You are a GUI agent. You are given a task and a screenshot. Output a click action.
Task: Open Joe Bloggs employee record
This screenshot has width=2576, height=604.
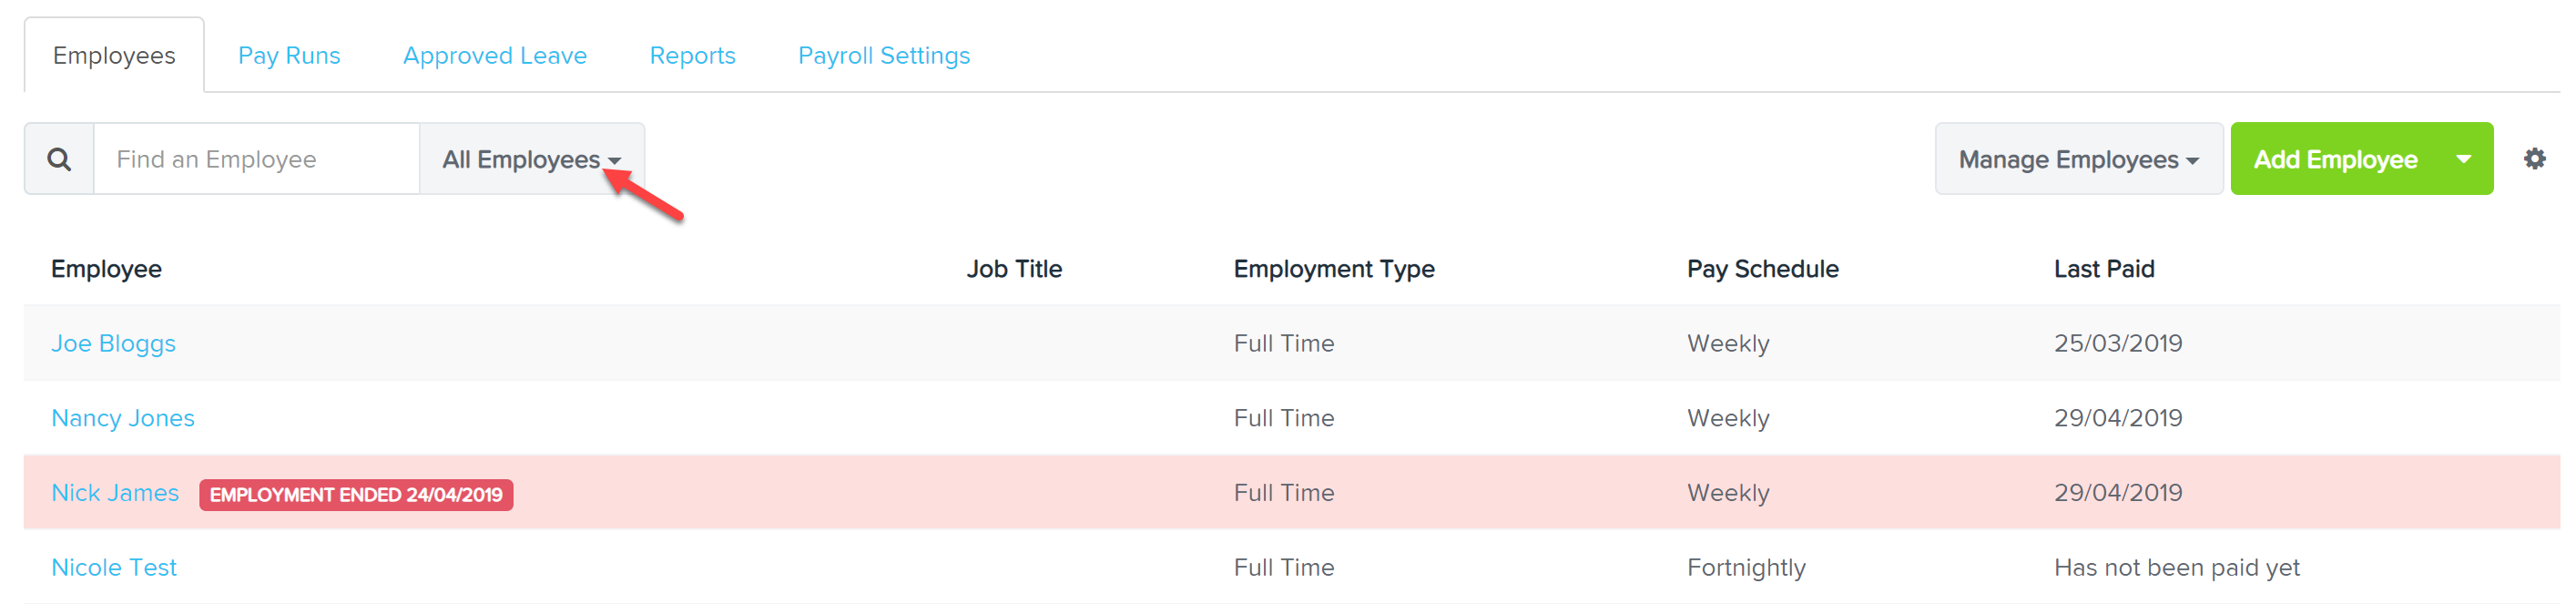[113, 343]
